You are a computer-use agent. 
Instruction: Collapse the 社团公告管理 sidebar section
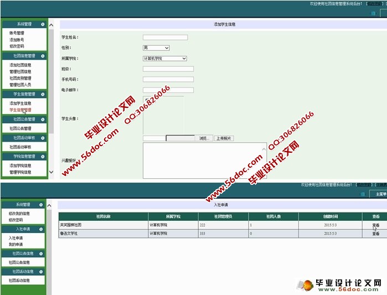click(x=43, y=120)
